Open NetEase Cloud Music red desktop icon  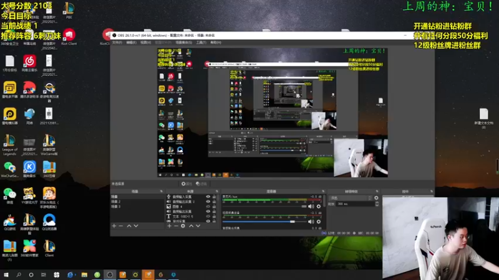click(x=29, y=63)
